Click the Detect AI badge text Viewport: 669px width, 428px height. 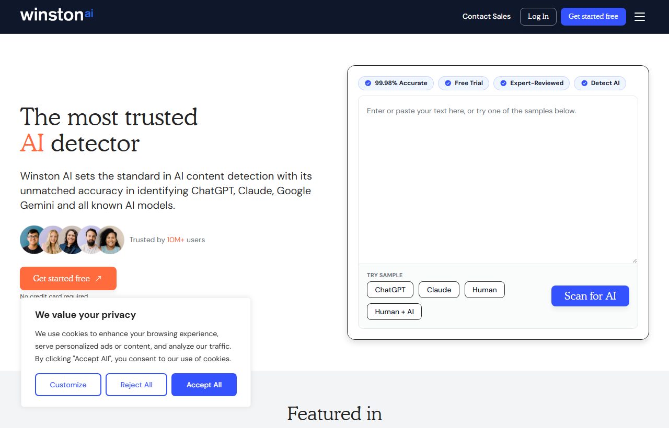605,83
